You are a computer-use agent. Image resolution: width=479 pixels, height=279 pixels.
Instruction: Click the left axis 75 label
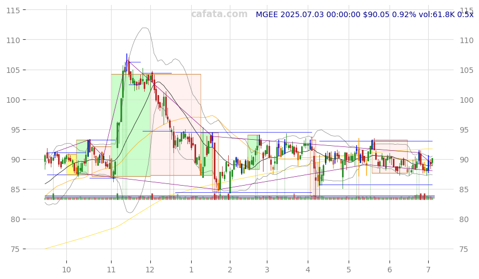pyautogui.click(x=15, y=249)
